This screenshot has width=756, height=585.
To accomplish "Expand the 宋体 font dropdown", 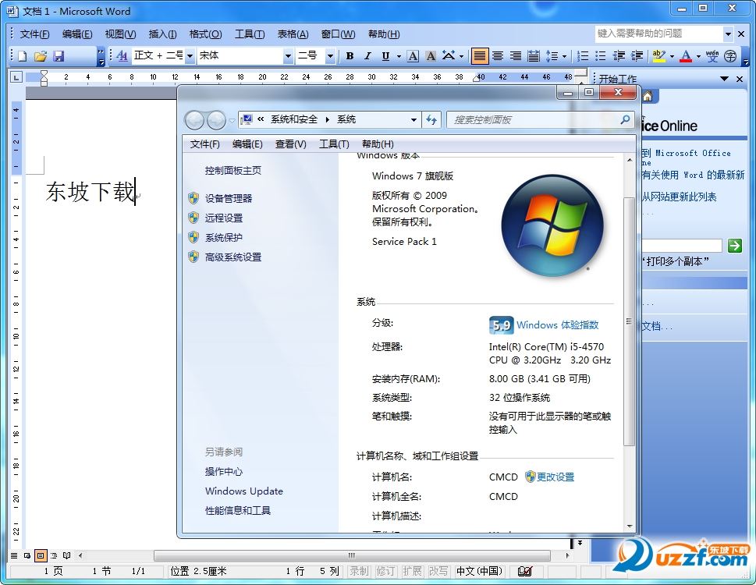I will pos(288,56).
